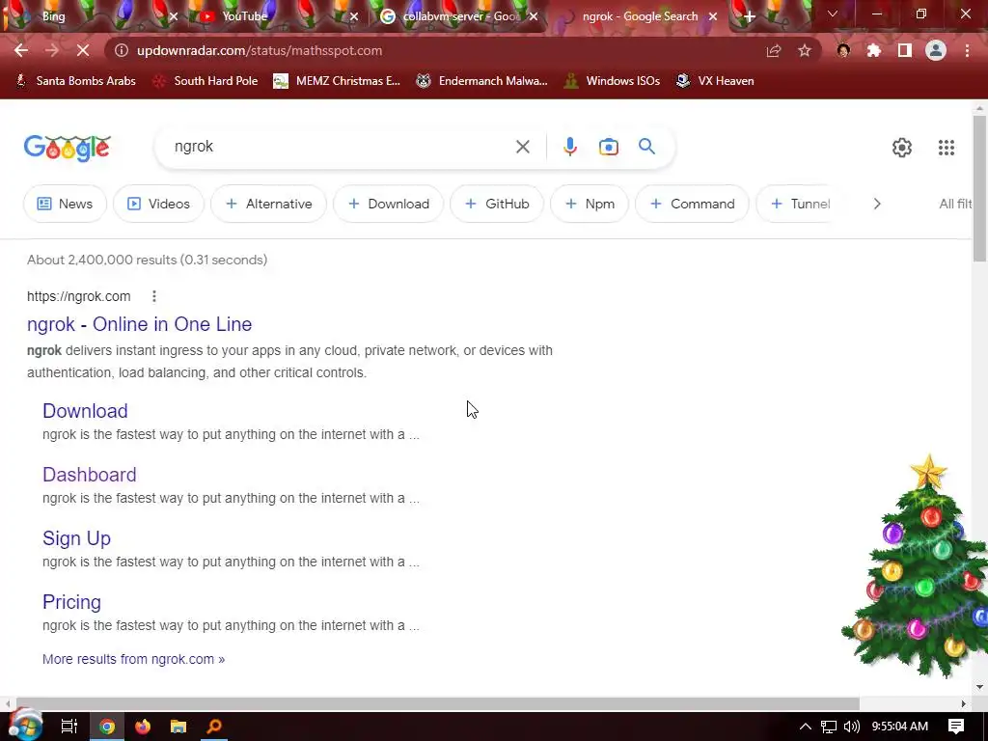The image size is (988, 741).
Task: Open network status in system tray
Action: click(829, 727)
